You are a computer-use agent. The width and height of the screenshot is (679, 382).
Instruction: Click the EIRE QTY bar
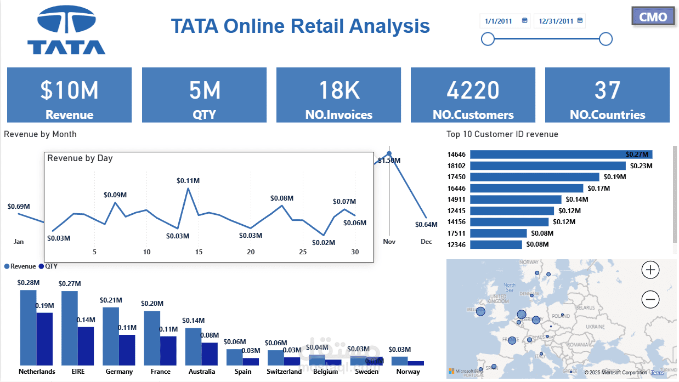point(86,346)
